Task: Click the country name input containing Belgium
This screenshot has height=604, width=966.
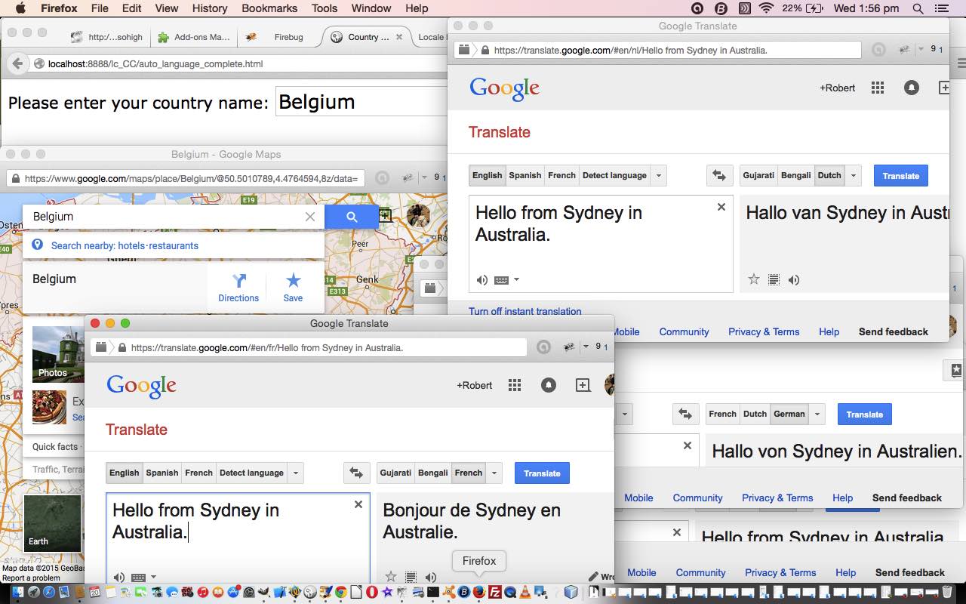Action: coord(361,102)
